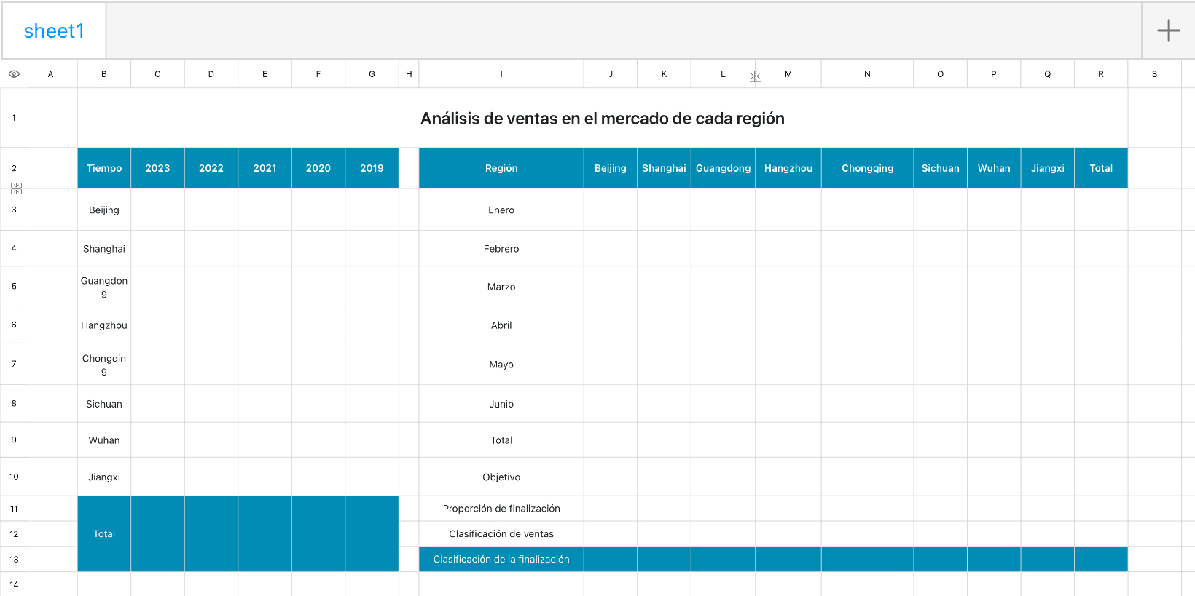
Task: Click the title 'Análisis de ventas' cell
Action: (x=603, y=118)
